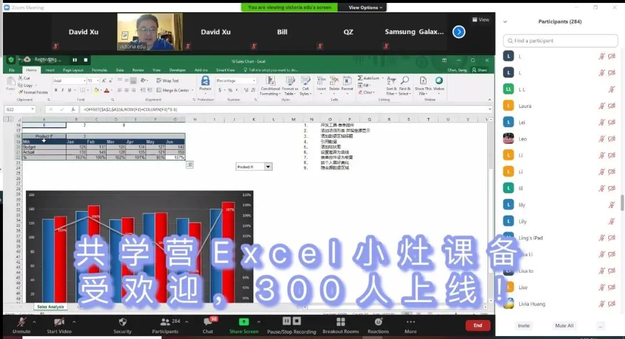Click the Protect lock icon in ribbon
625x339 pixels.
tap(205, 81)
